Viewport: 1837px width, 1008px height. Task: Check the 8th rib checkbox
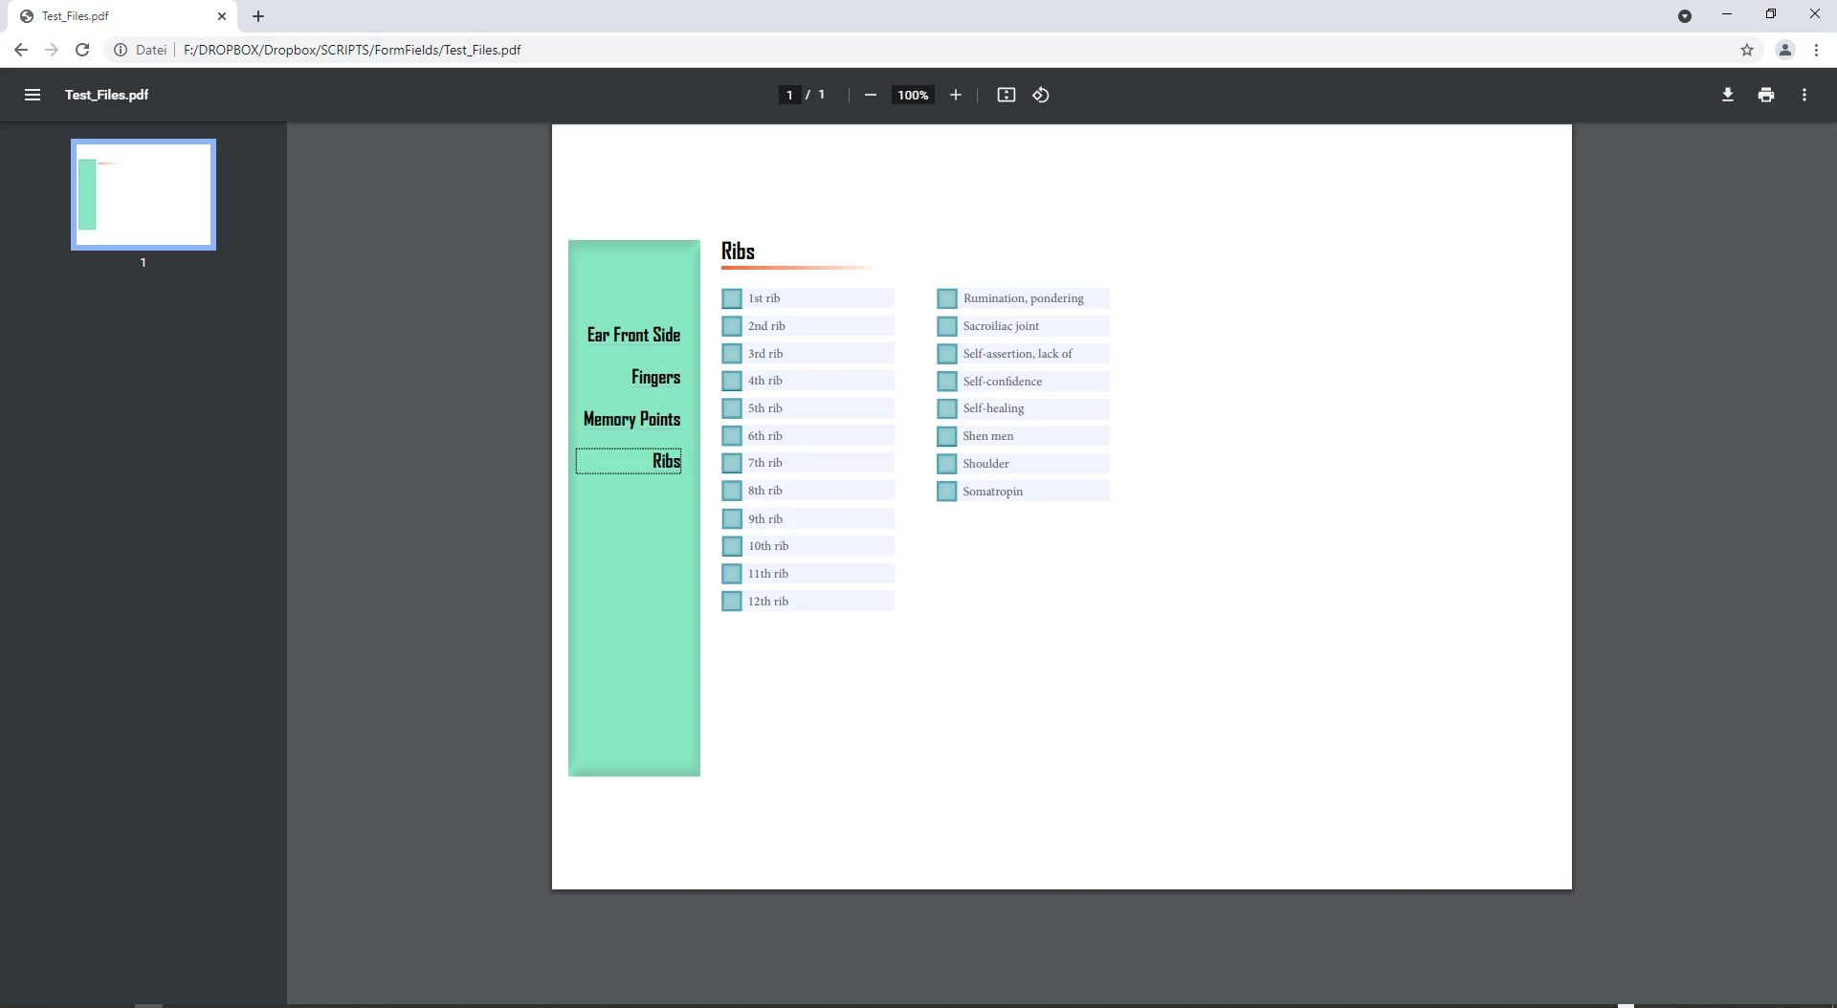pos(732,491)
